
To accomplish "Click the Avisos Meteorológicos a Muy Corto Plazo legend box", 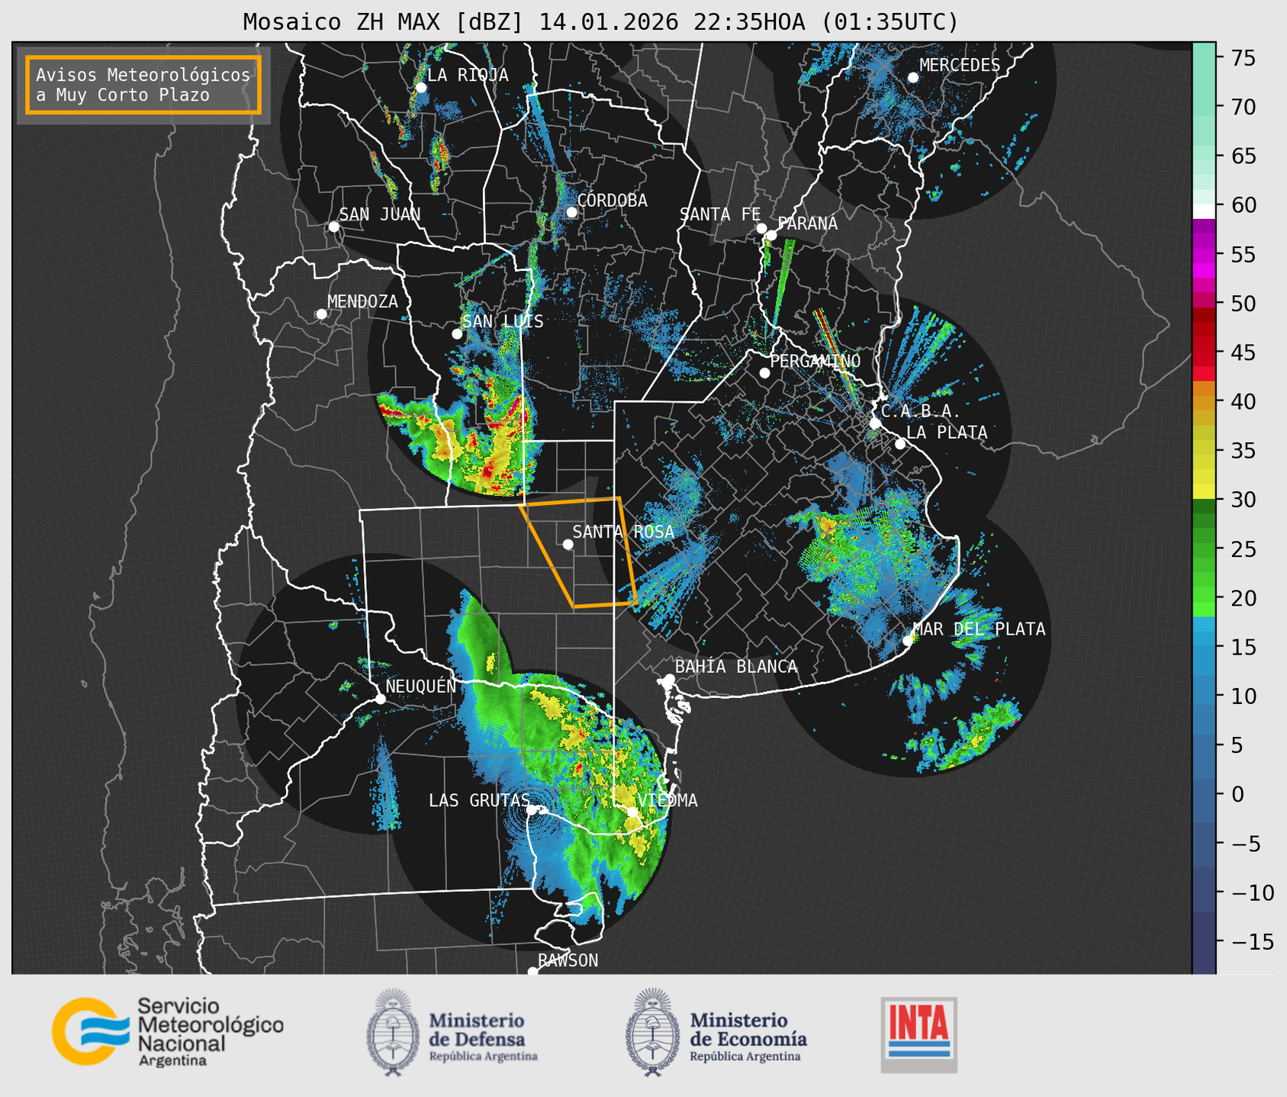I will tap(143, 85).
